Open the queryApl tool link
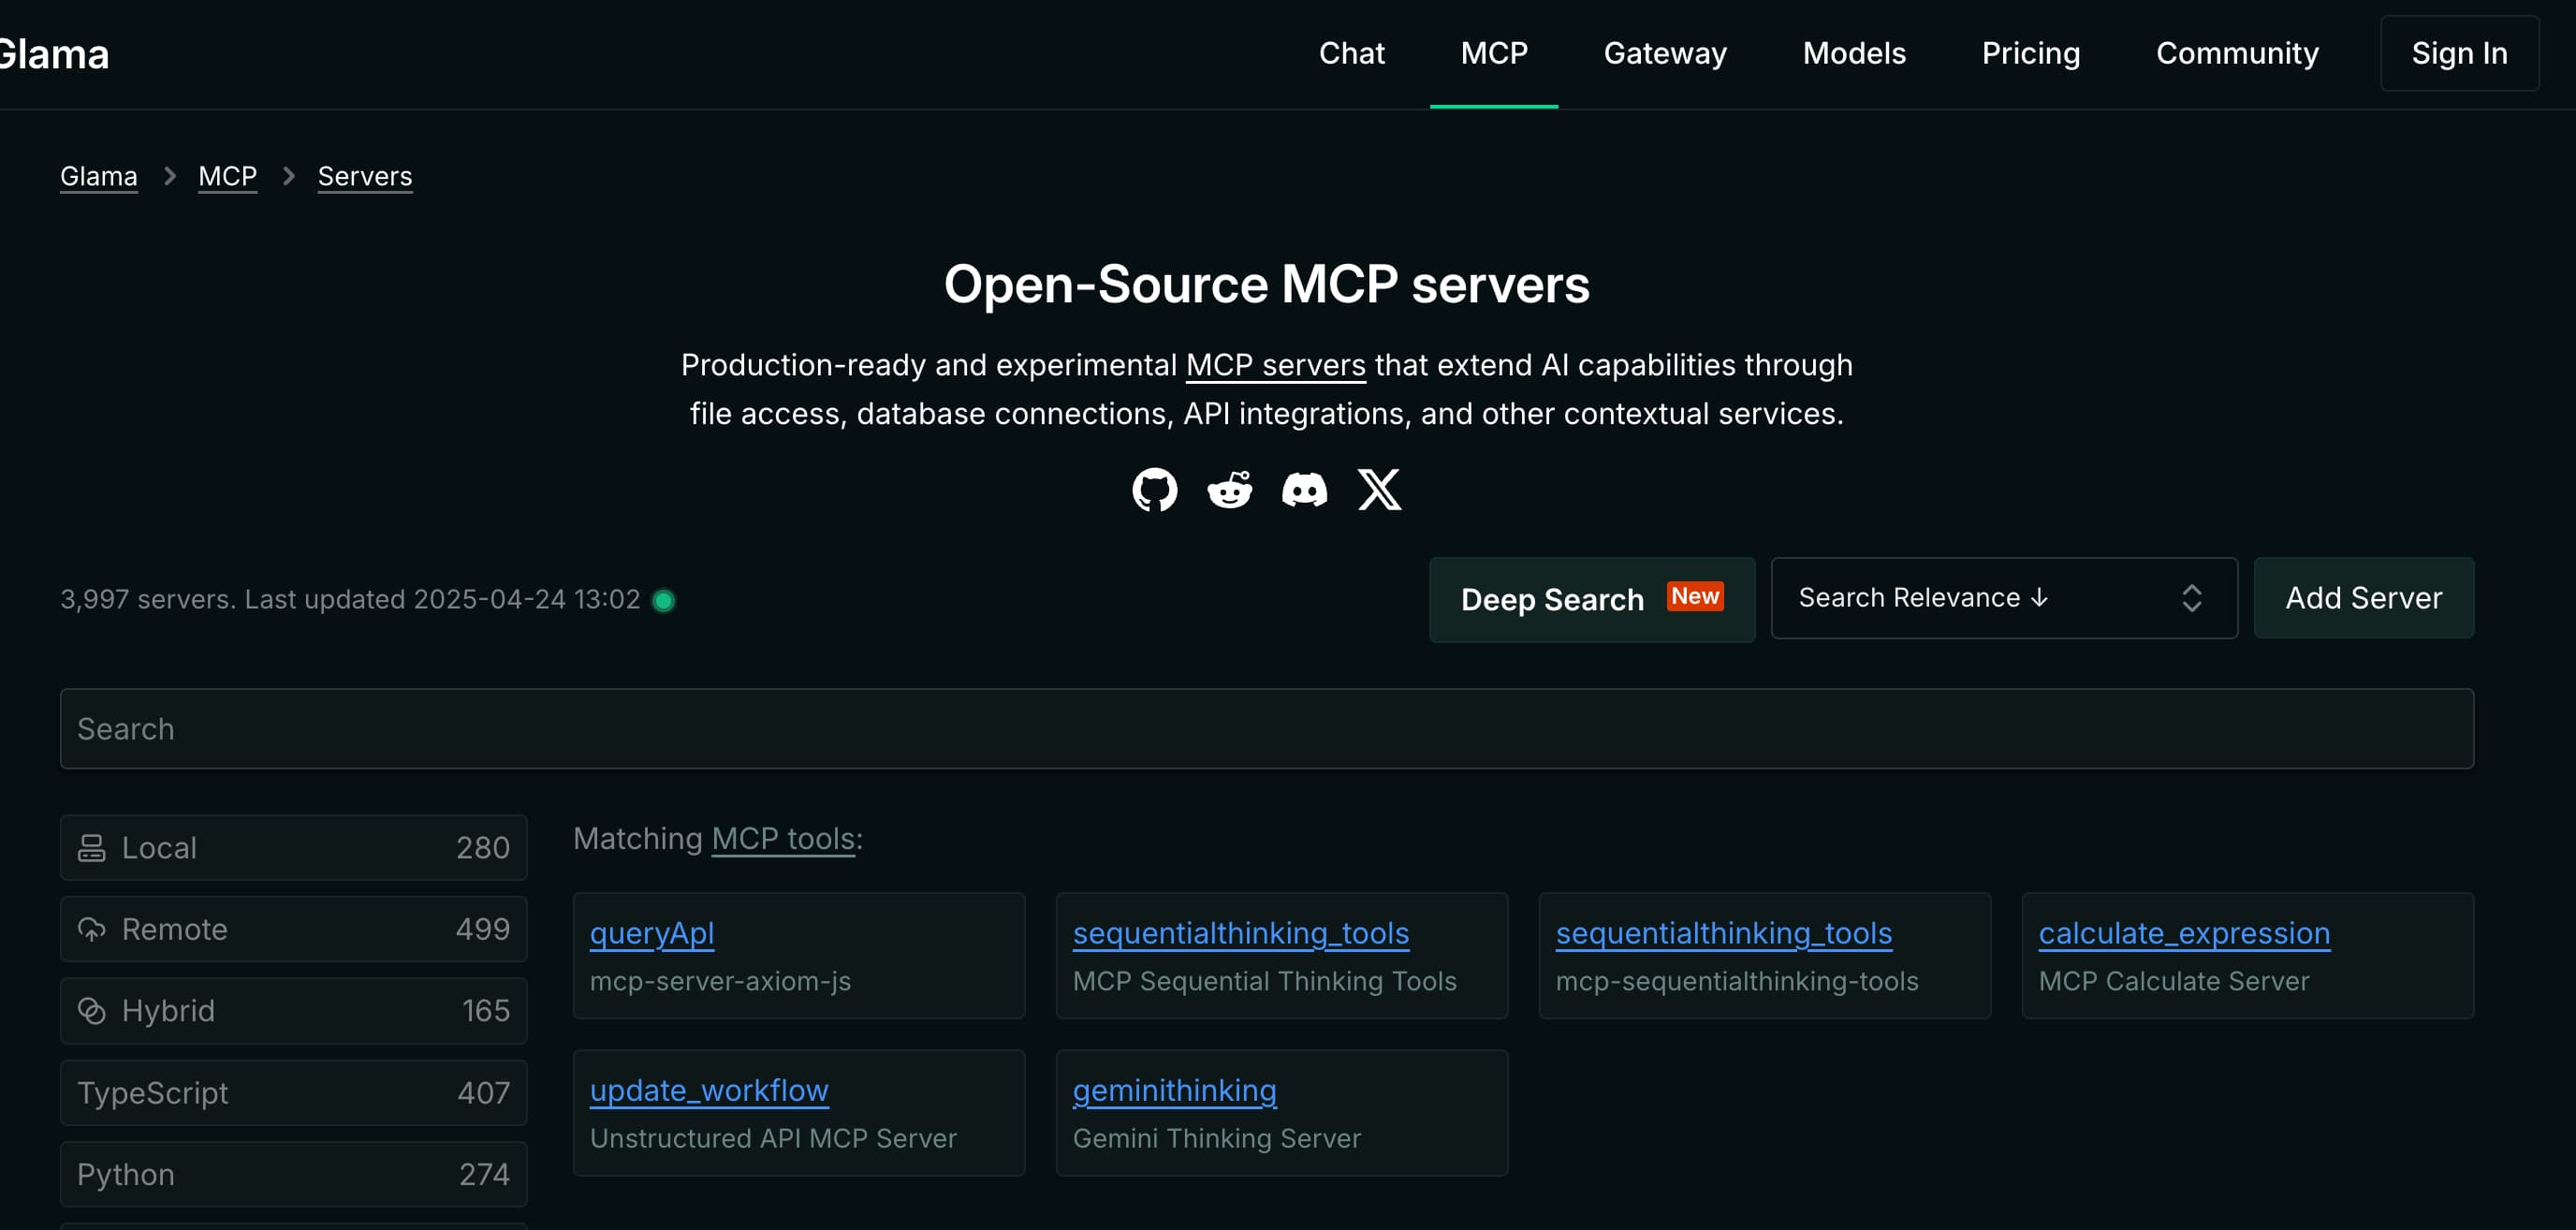 click(x=651, y=933)
